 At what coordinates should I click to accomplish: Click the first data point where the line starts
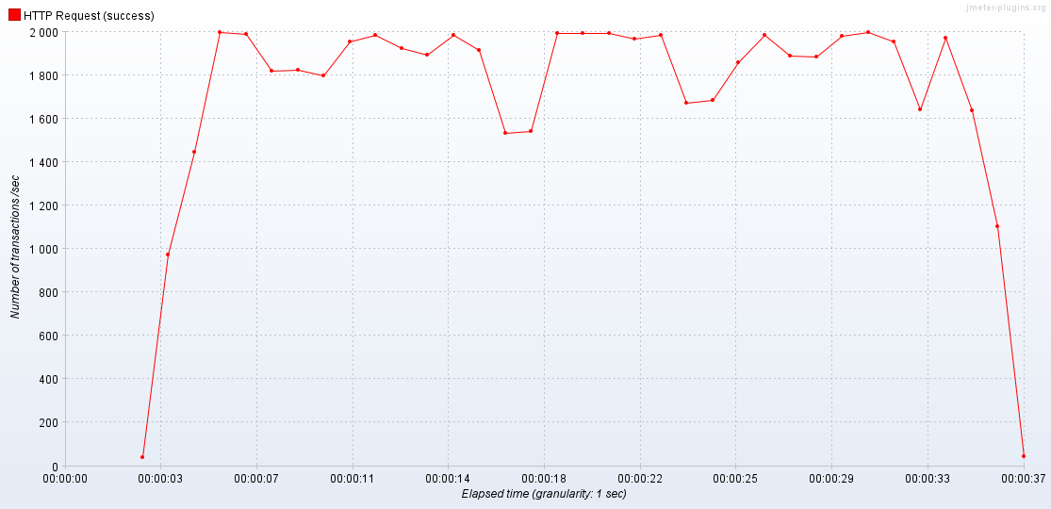click(x=142, y=457)
